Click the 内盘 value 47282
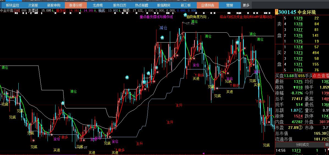This screenshot has height=155, width=329. click(x=297, y=122)
